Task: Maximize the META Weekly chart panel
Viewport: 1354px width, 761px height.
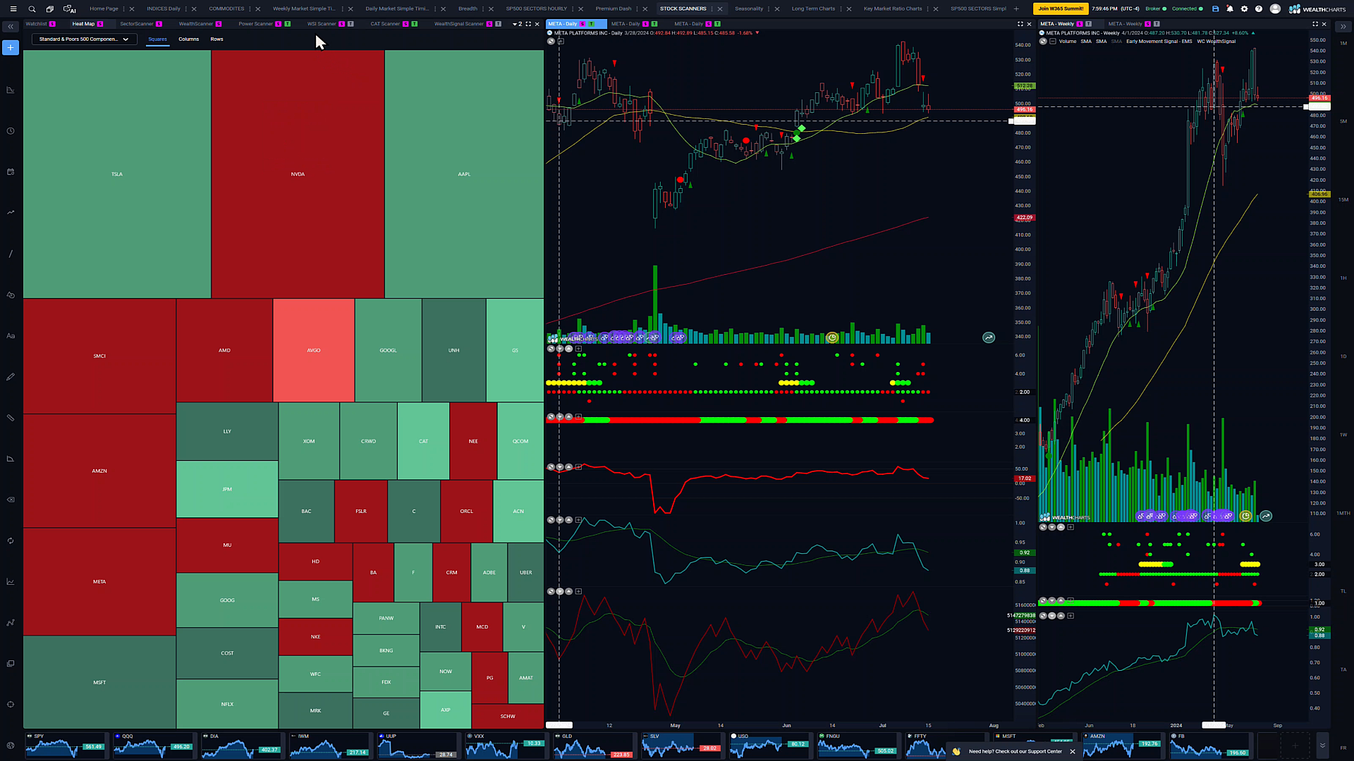Action: pos(1315,24)
